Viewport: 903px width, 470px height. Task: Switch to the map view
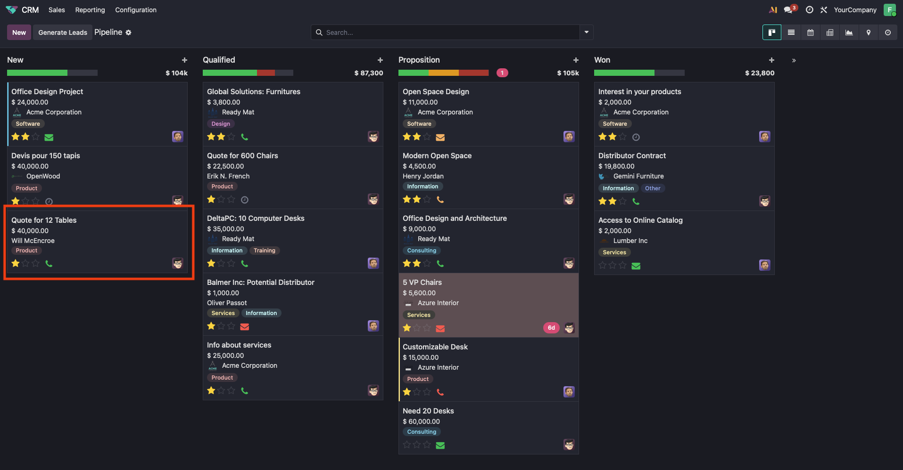pos(868,32)
